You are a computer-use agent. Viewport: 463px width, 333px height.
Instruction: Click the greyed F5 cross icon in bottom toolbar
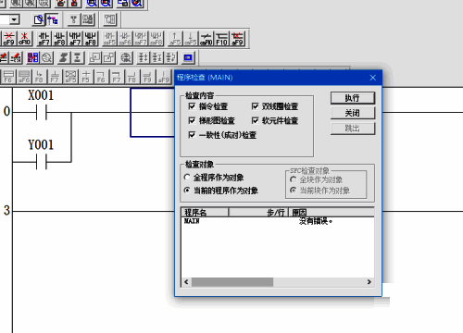tap(86, 77)
